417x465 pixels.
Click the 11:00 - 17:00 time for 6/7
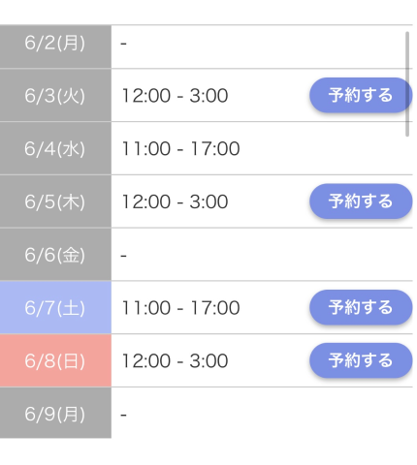(x=180, y=307)
